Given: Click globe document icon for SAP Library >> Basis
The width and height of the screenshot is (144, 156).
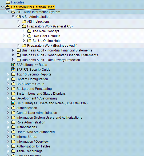Looking at the screenshot, I should [13, 65].
